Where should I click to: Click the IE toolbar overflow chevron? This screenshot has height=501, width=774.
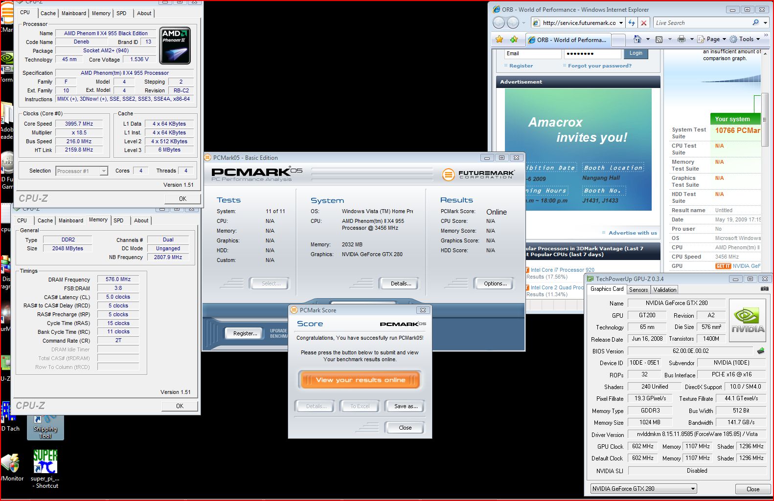[766, 35]
